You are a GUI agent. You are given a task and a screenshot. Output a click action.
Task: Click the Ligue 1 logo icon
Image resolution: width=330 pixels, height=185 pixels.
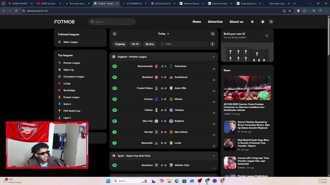60,118
